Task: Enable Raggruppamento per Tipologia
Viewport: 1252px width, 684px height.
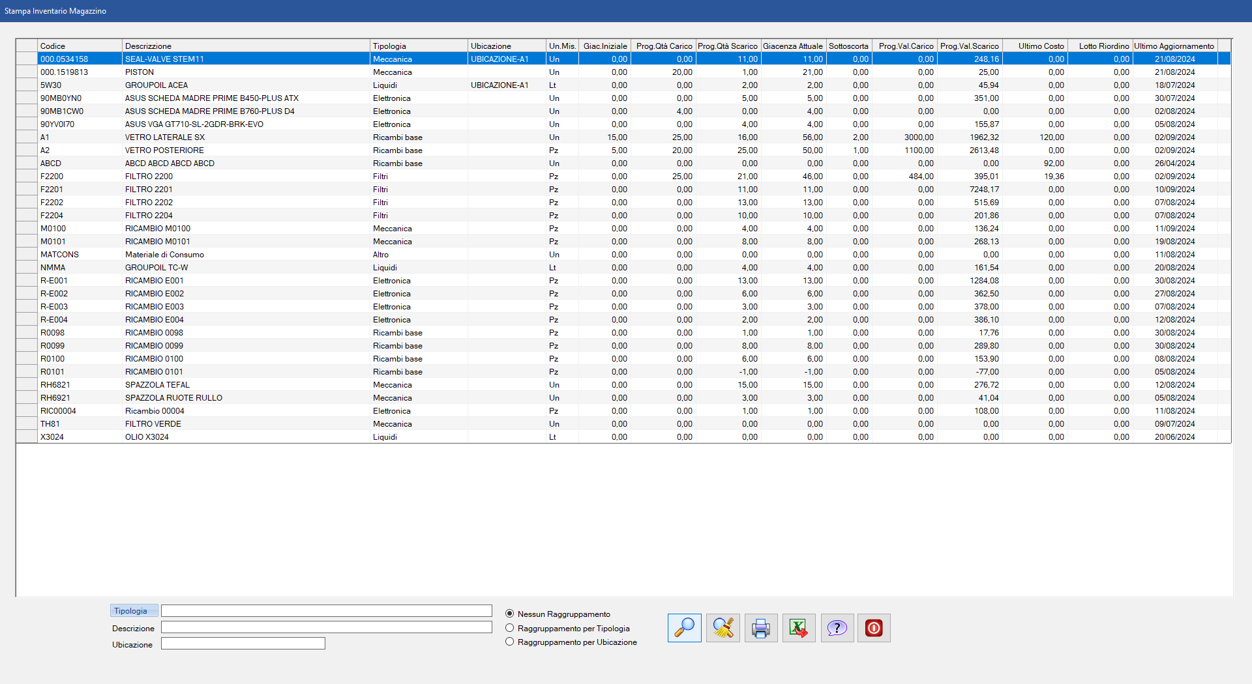Action: tap(510, 628)
